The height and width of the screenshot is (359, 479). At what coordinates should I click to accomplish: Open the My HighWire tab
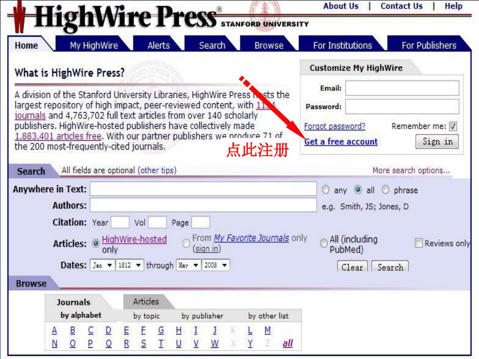(94, 45)
